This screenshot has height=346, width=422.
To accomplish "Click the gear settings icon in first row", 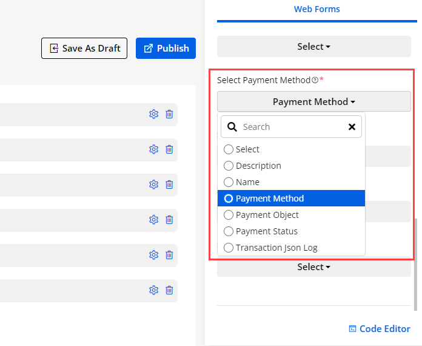I will click(153, 114).
